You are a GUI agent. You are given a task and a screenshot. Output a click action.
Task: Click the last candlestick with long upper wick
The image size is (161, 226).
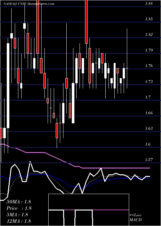pos(127,58)
